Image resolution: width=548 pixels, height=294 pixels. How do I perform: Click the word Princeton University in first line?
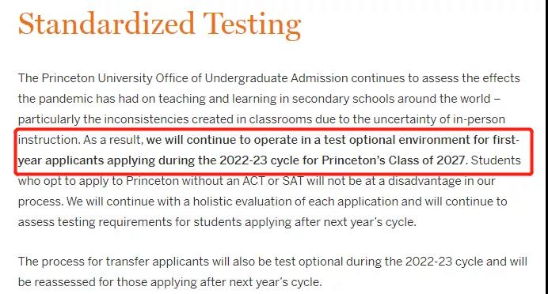[x=97, y=78]
